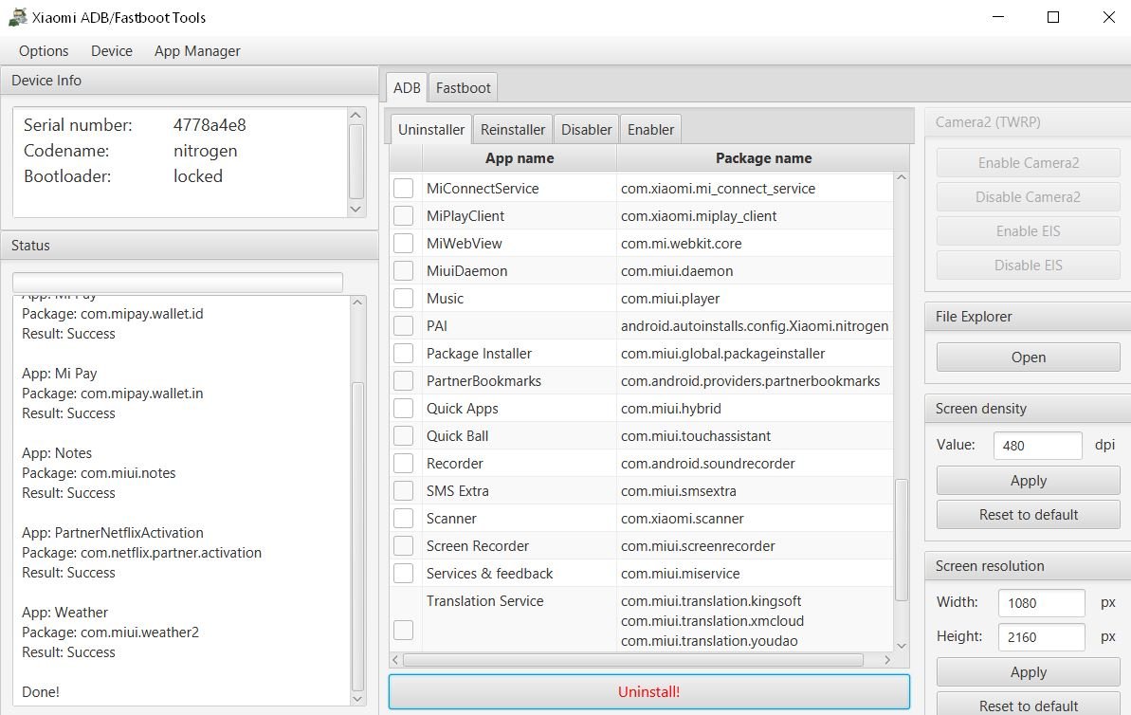Click the Done! status line

click(x=41, y=692)
